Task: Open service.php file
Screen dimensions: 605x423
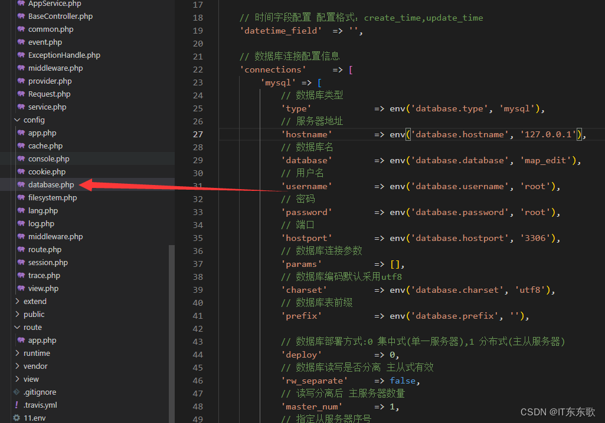Action: (47, 107)
